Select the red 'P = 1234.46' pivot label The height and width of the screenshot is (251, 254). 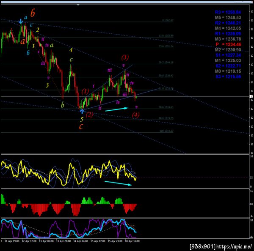point(228,44)
